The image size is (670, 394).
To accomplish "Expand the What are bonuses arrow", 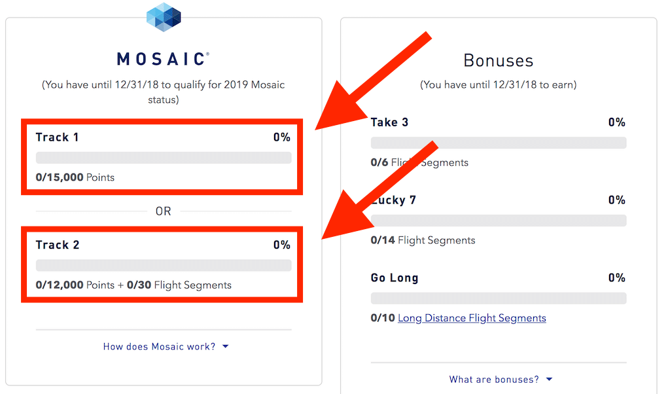I will [x=550, y=380].
